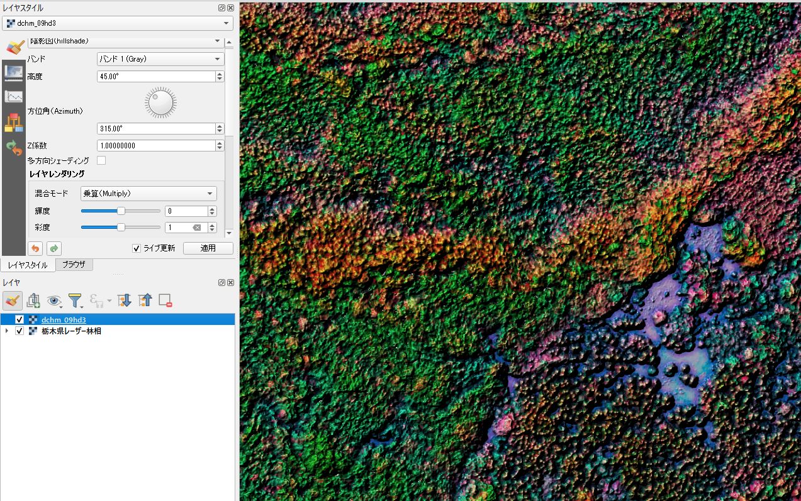Open the dchm_09hd3 layer selector dropdown
The width and height of the screenshot is (801, 501).
tap(118, 23)
